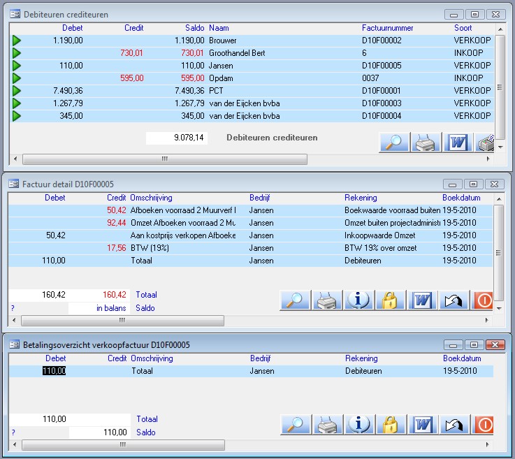Screen dimensions: 515x459
Task: Sort by the Factuurnummer column header
Action: pos(388,28)
